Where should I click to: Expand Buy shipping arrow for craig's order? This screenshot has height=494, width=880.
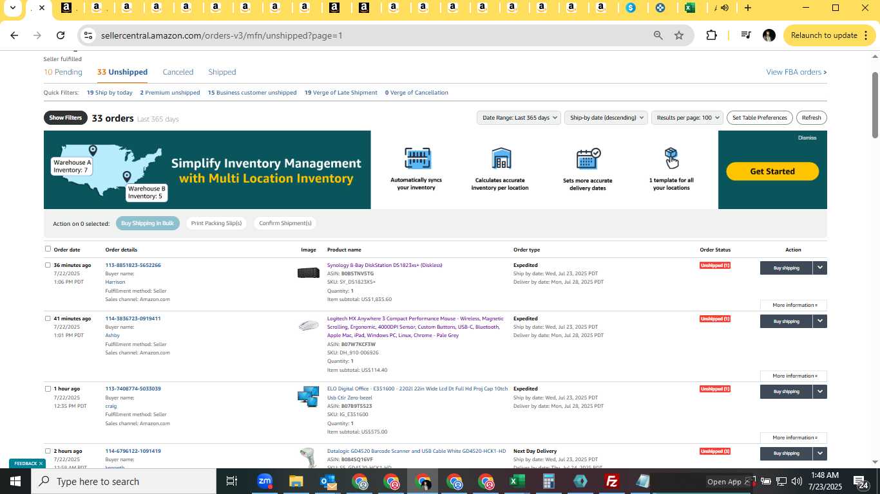click(819, 391)
